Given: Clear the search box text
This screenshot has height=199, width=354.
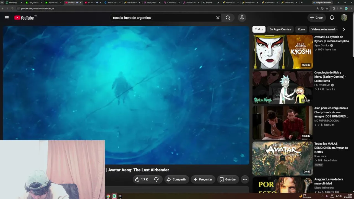Looking at the screenshot, I should click(x=218, y=18).
